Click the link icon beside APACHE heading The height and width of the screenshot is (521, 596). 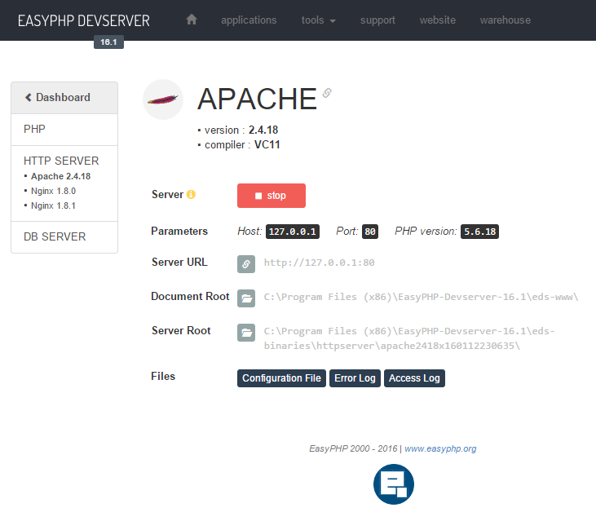[x=327, y=93]
